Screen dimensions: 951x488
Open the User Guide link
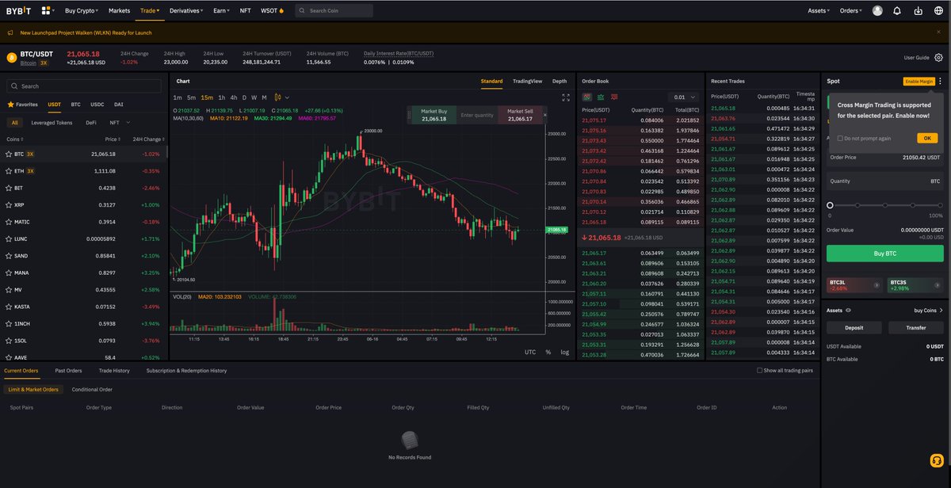(x=916, y=57)
